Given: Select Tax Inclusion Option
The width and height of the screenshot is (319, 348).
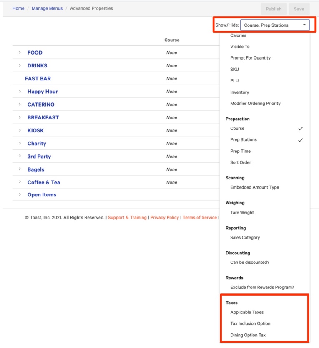Looking at the screenshot, I should (x=250, y=323).
